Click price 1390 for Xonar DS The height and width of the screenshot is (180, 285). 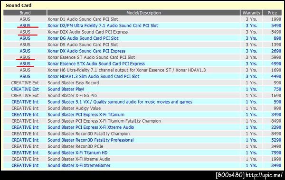tap(276, 45)
